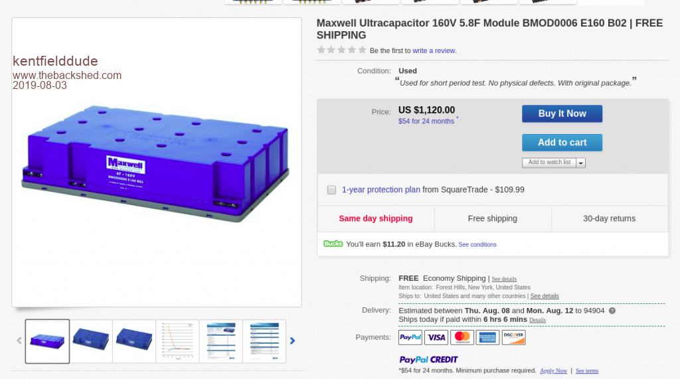Open the 1-year protection plan link
The height and width of the screenshot is (379, 680).
[381, 189]
